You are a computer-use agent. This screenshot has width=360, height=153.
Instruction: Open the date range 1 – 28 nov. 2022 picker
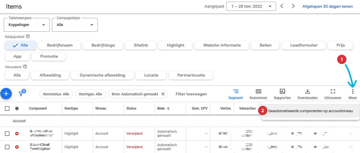tap(251, 6)
